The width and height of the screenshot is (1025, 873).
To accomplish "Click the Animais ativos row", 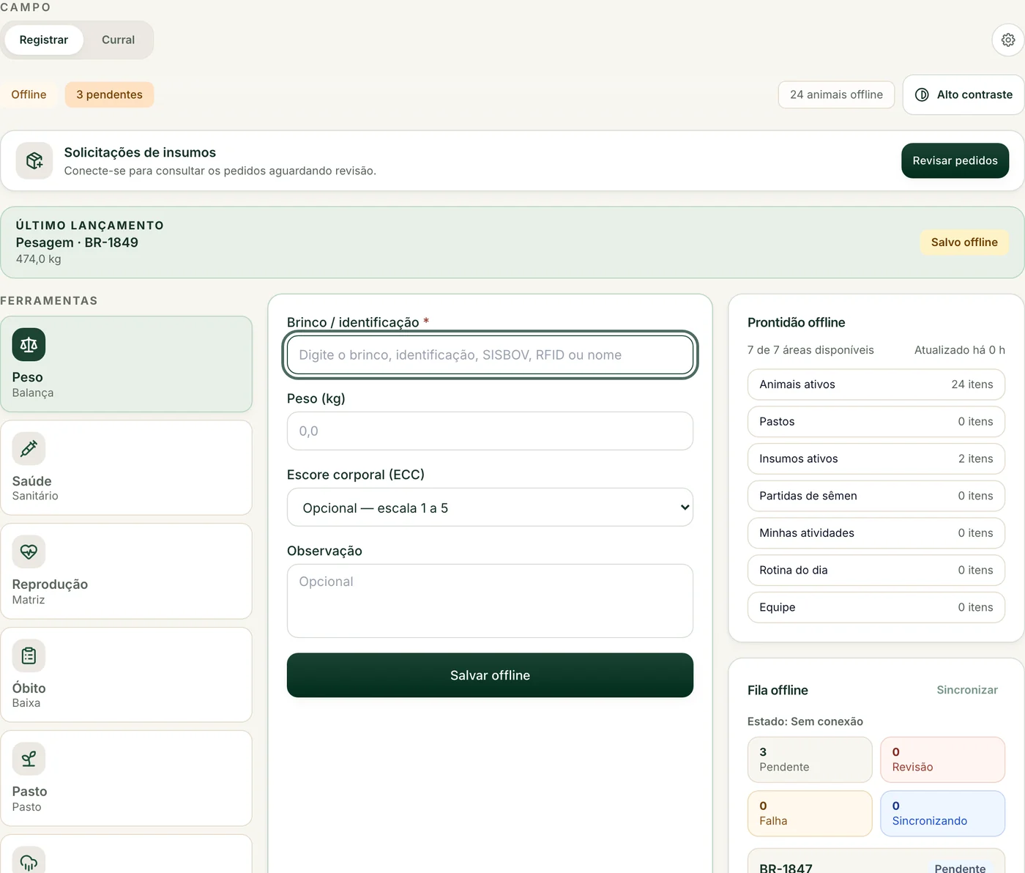I will coord(876,385).
